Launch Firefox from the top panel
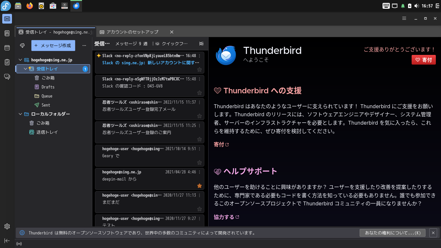Image resolution: width=441 pixels, height=248 pixels. [30, 6]
